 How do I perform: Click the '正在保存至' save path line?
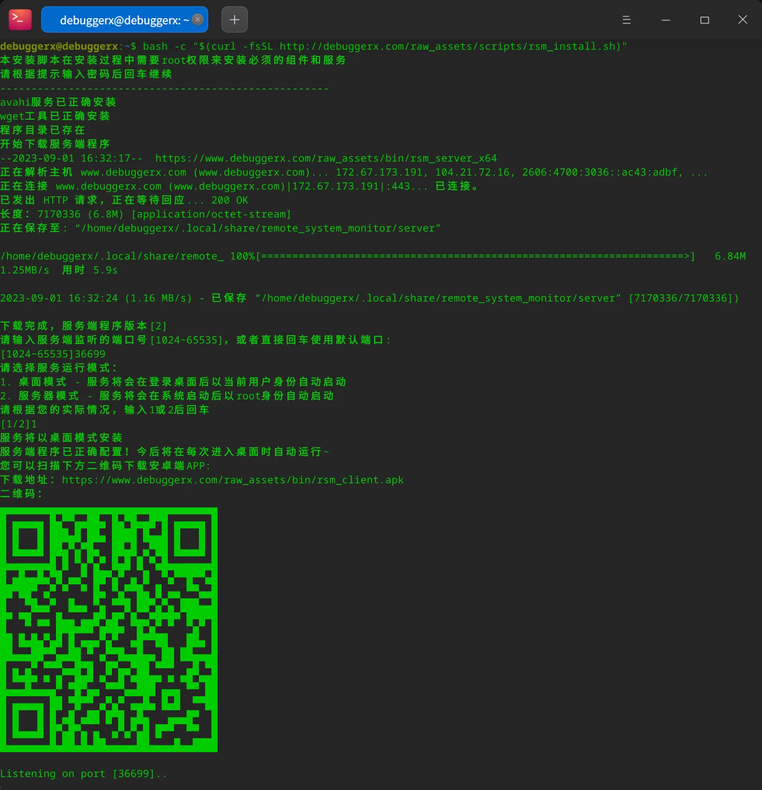220,228
